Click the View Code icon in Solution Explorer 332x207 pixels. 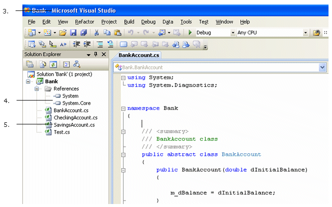click(x=66, y=64)
